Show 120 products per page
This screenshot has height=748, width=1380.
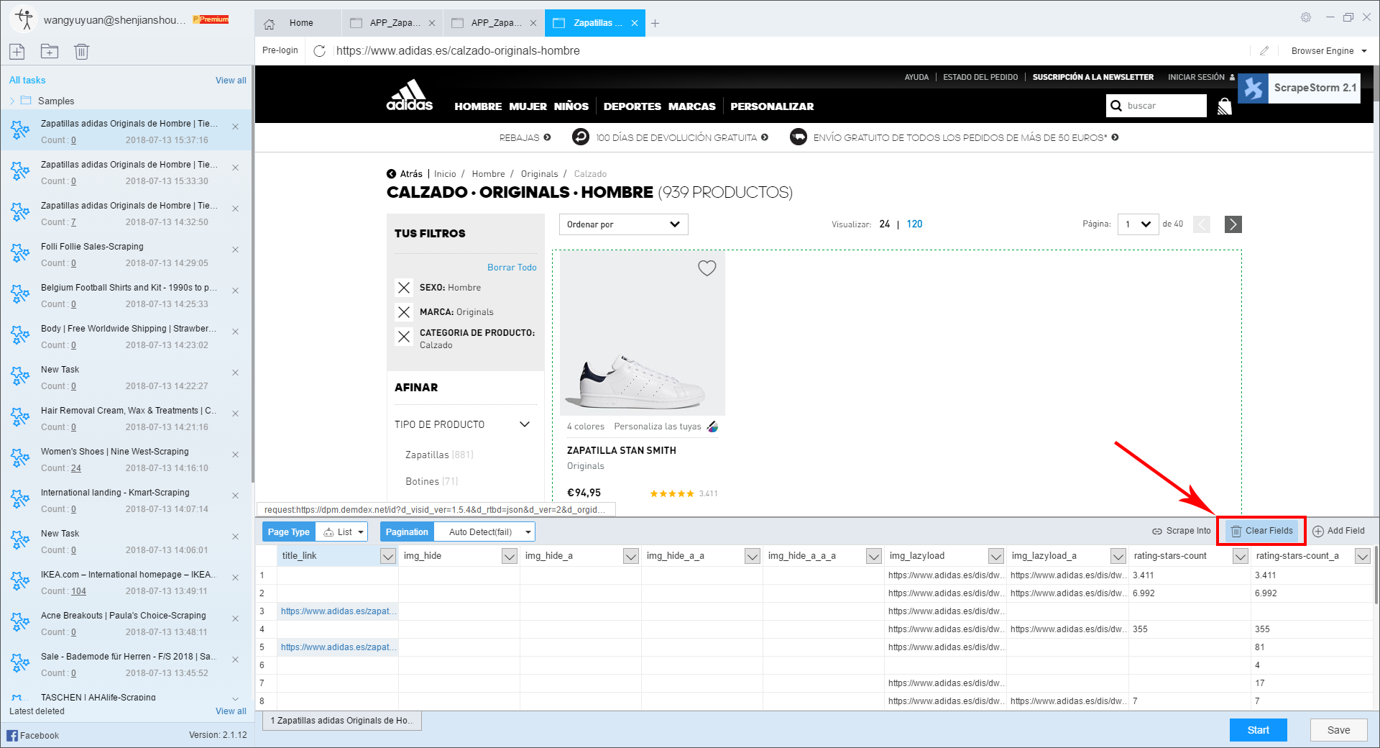point(914,224)
